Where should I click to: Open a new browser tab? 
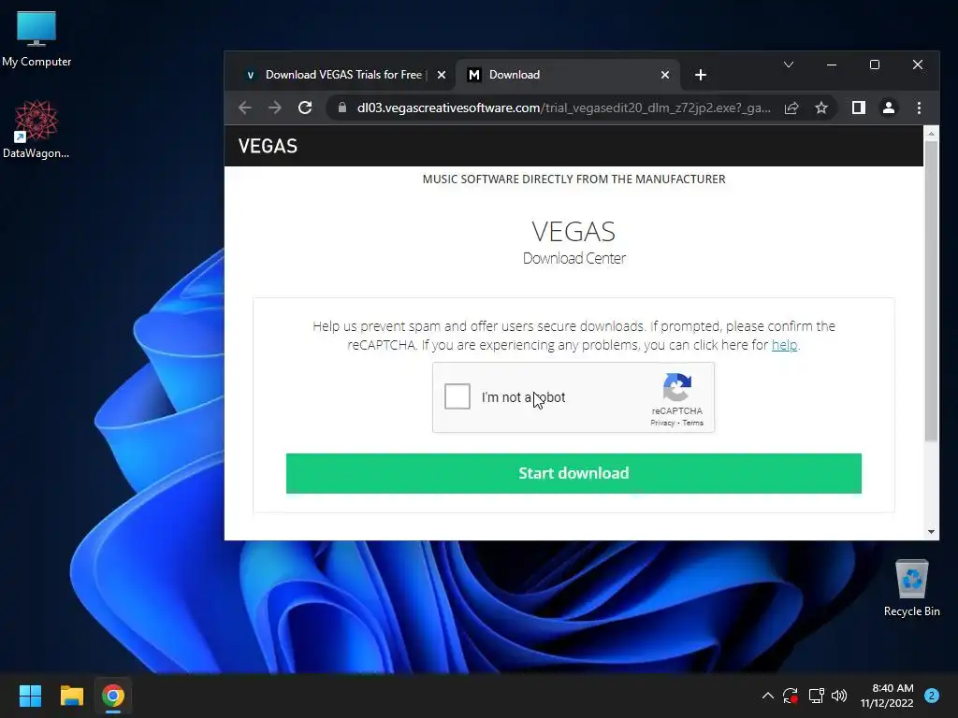(x=700, y=75)
